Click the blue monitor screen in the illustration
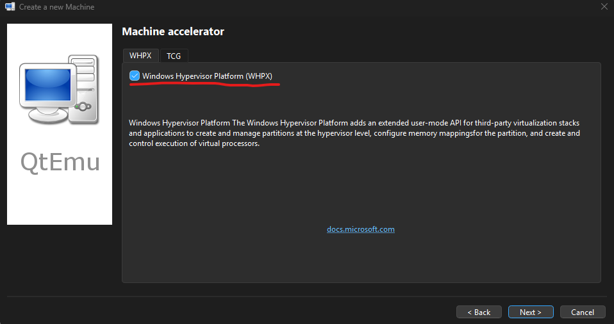The image size is (614, 324). tap(46, 86)
